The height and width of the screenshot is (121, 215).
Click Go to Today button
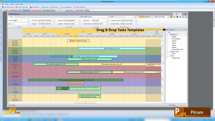[x=12, y=105]
